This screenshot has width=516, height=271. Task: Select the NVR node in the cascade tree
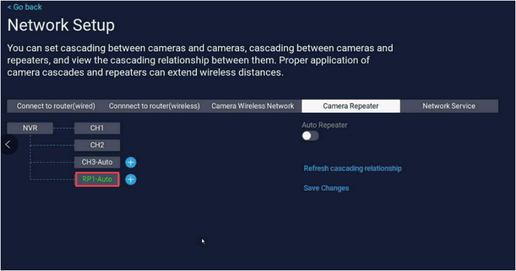[x=30, y=128]
